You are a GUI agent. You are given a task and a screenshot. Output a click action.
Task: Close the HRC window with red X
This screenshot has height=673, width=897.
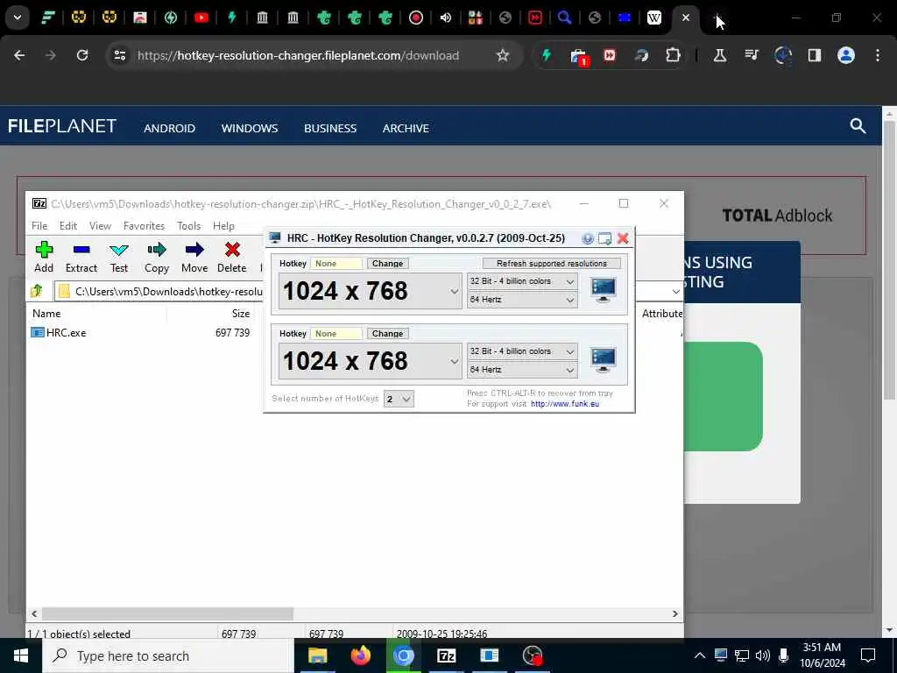click(x=623, y=238)
